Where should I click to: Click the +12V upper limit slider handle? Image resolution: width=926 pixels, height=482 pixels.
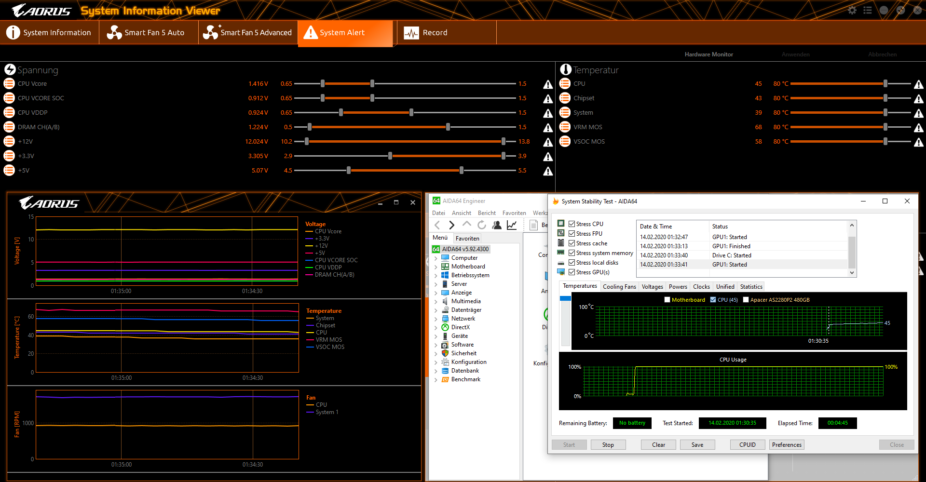[504, 142]
